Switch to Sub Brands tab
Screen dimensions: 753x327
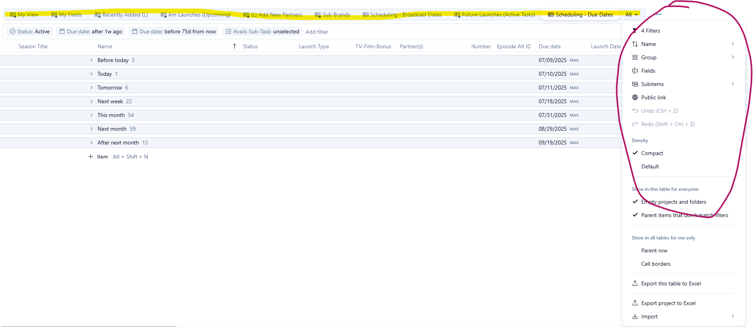332,15
